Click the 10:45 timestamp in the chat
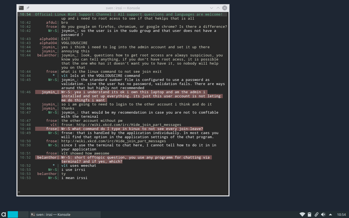The image size is (349, 218). click(x=25, y=80)
